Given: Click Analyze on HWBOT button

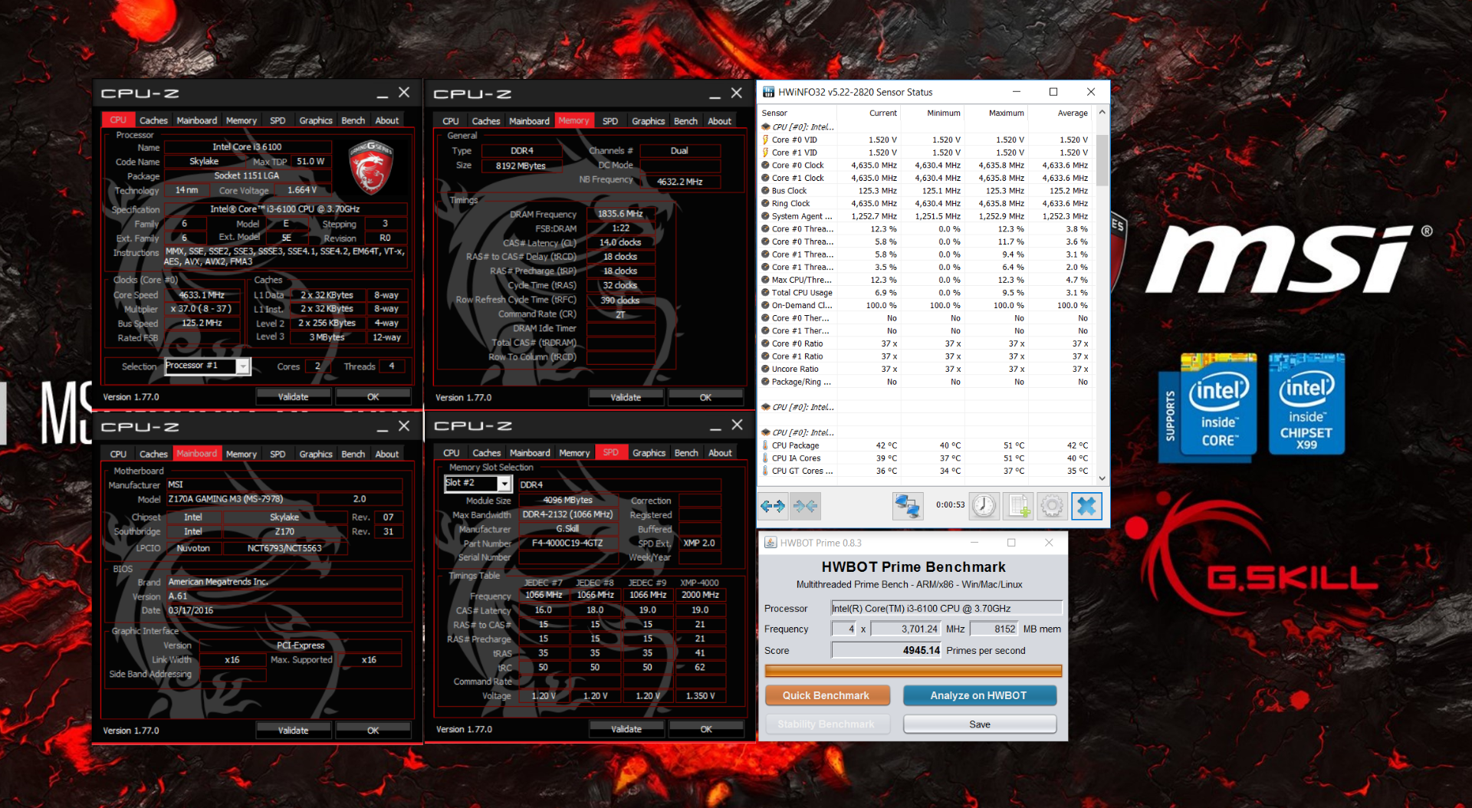Looking at the screenshot, I should click(x=979, y=695).
